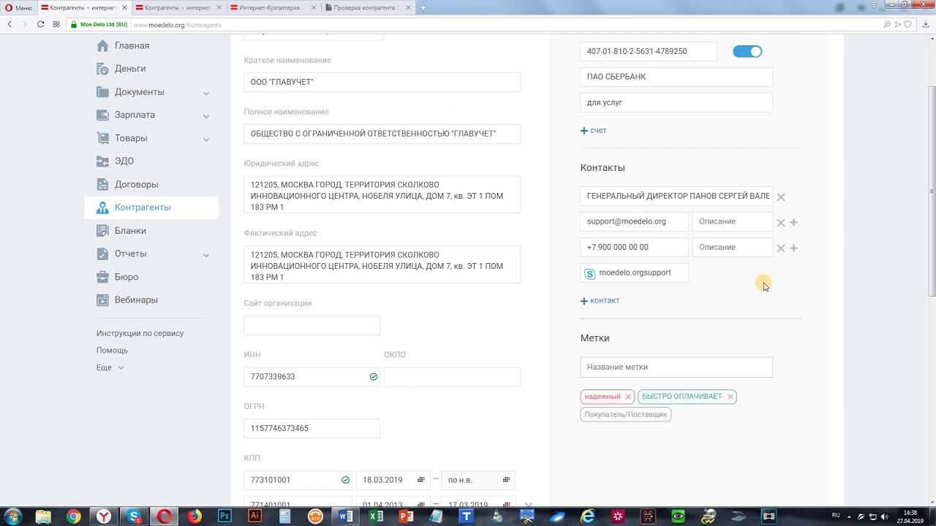Image resolution: width=936 pixels, height=526 pixels.
Task: Add another phone after +7 900 000 00 00
Action: pyautogui.click(x=794, y=248)
